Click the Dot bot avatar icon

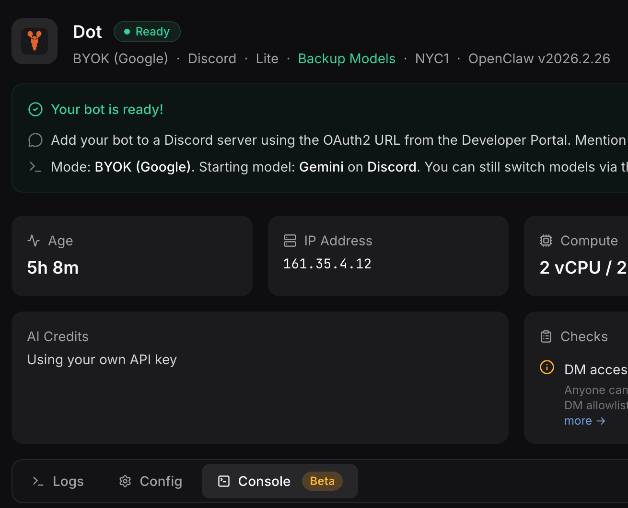click(x=34, y=41)
